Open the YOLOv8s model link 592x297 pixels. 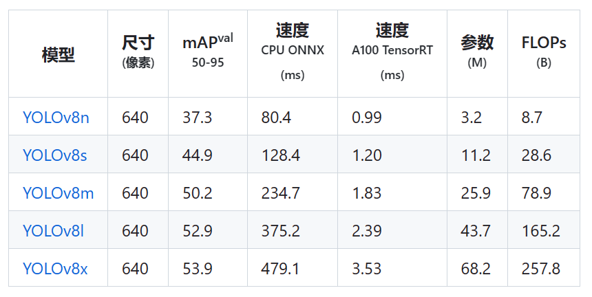pyautogui.click(x=55, y=155)
